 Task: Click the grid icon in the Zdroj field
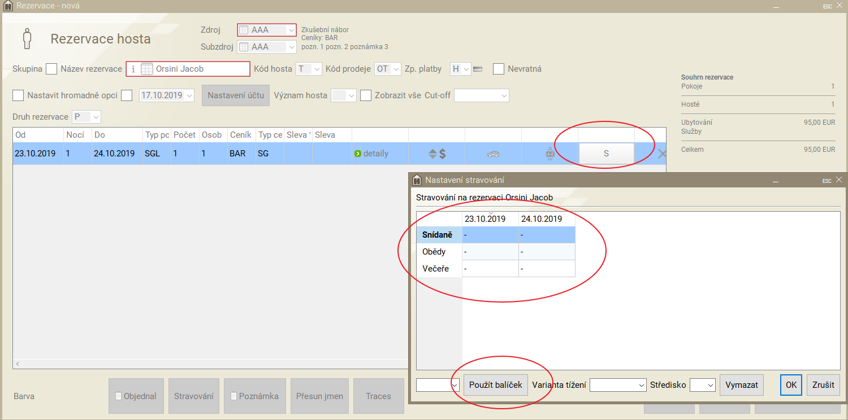244,30
